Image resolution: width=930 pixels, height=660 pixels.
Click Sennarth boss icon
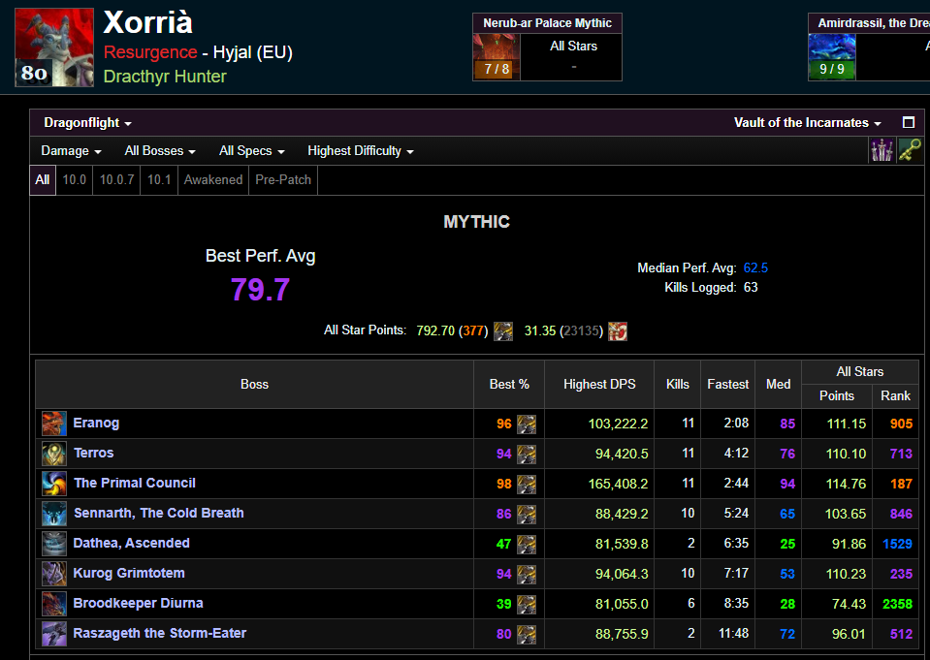pos(54,514)
